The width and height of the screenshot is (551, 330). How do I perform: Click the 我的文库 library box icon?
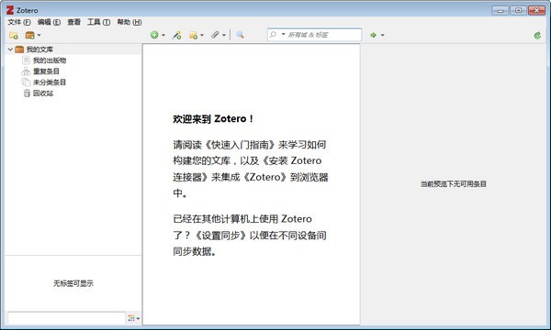coord(19,49)
